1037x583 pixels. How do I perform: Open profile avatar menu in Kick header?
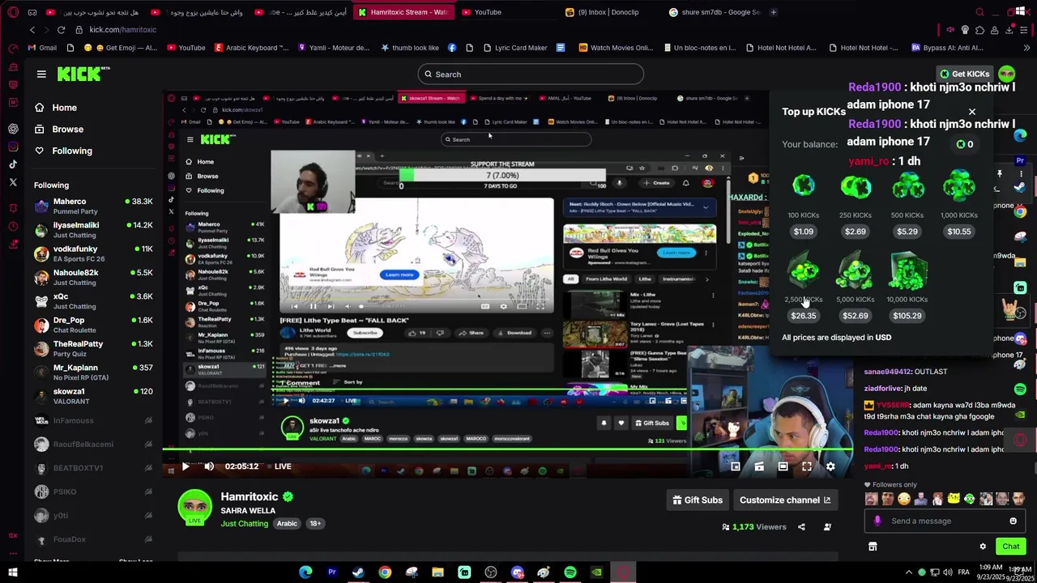(x=1006, y=74)
